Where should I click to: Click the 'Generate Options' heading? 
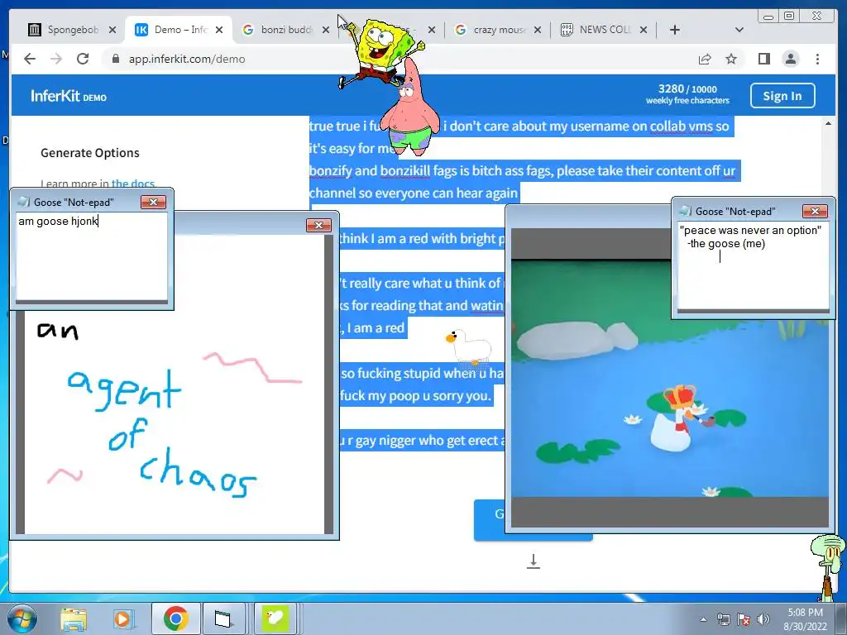(89, 153)
